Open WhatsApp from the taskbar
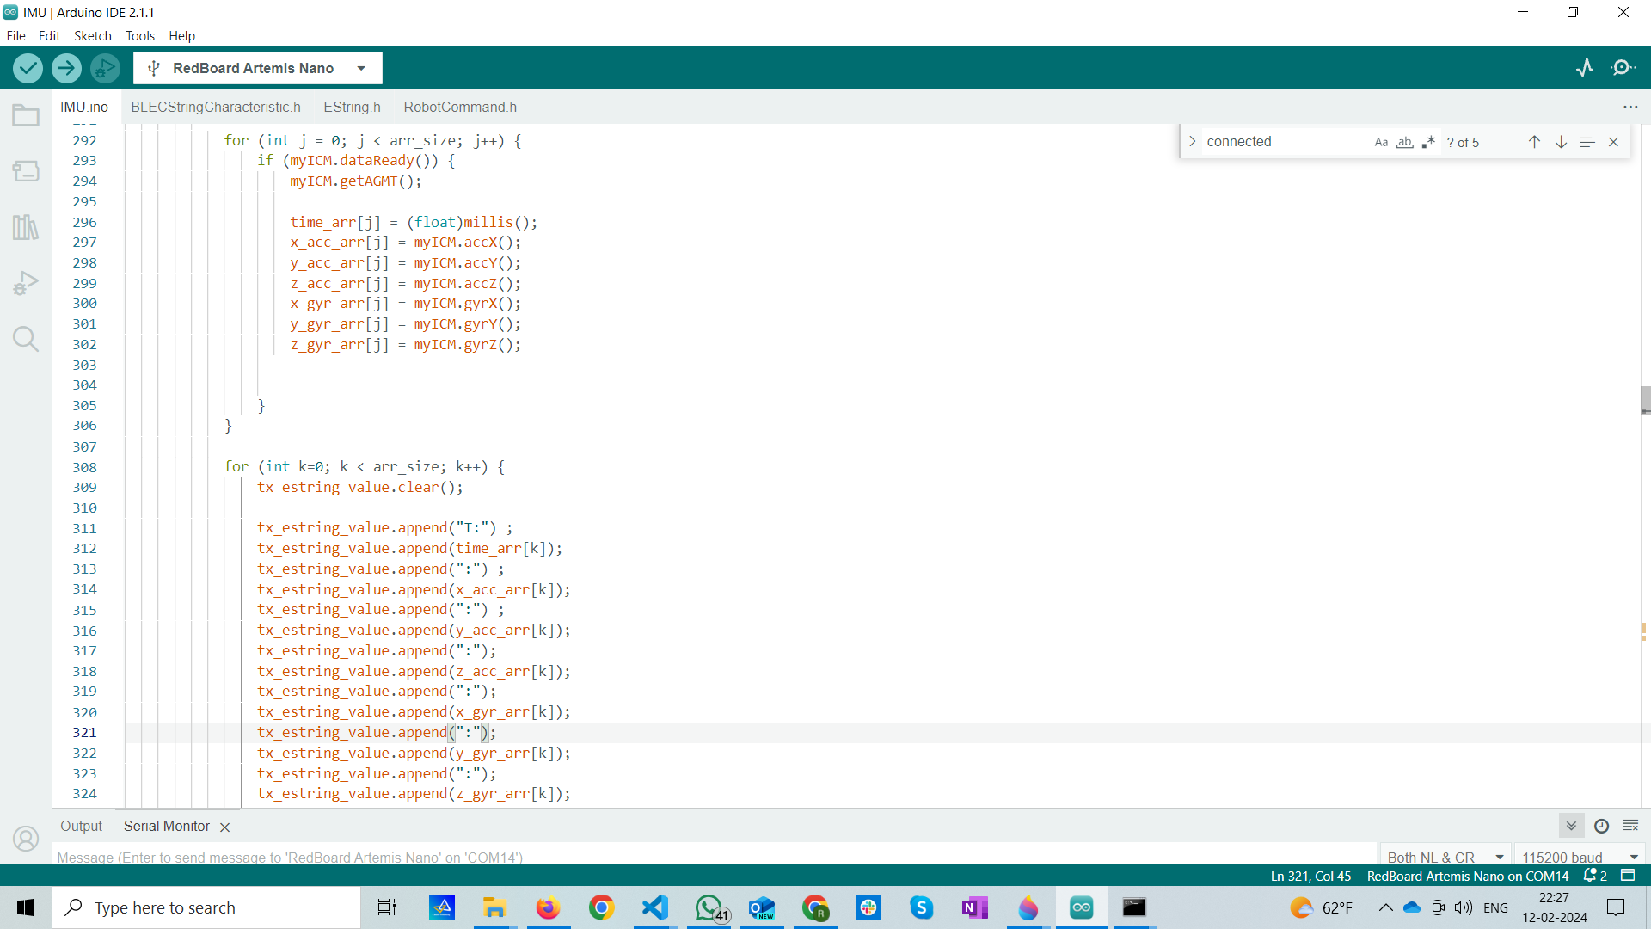 [x=710, y=907]
